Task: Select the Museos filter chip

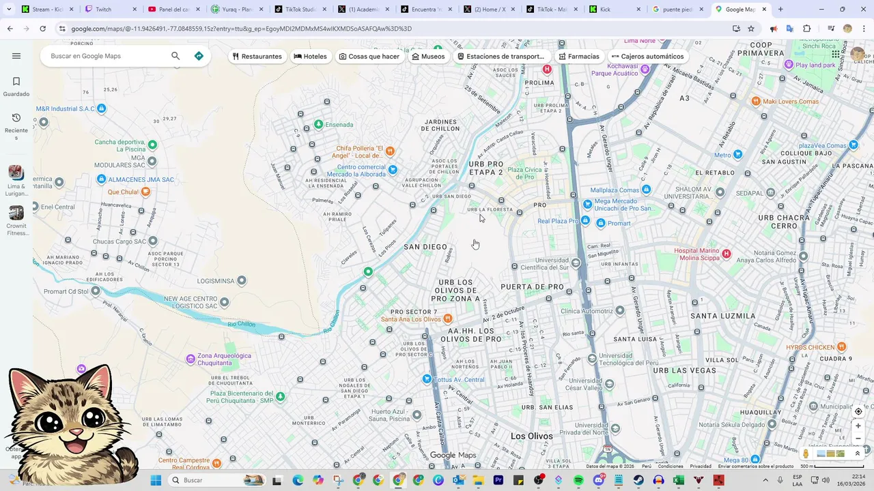Action: [428, 57]
